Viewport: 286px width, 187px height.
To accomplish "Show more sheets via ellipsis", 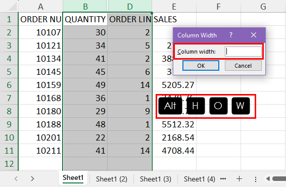I will 223,179.
